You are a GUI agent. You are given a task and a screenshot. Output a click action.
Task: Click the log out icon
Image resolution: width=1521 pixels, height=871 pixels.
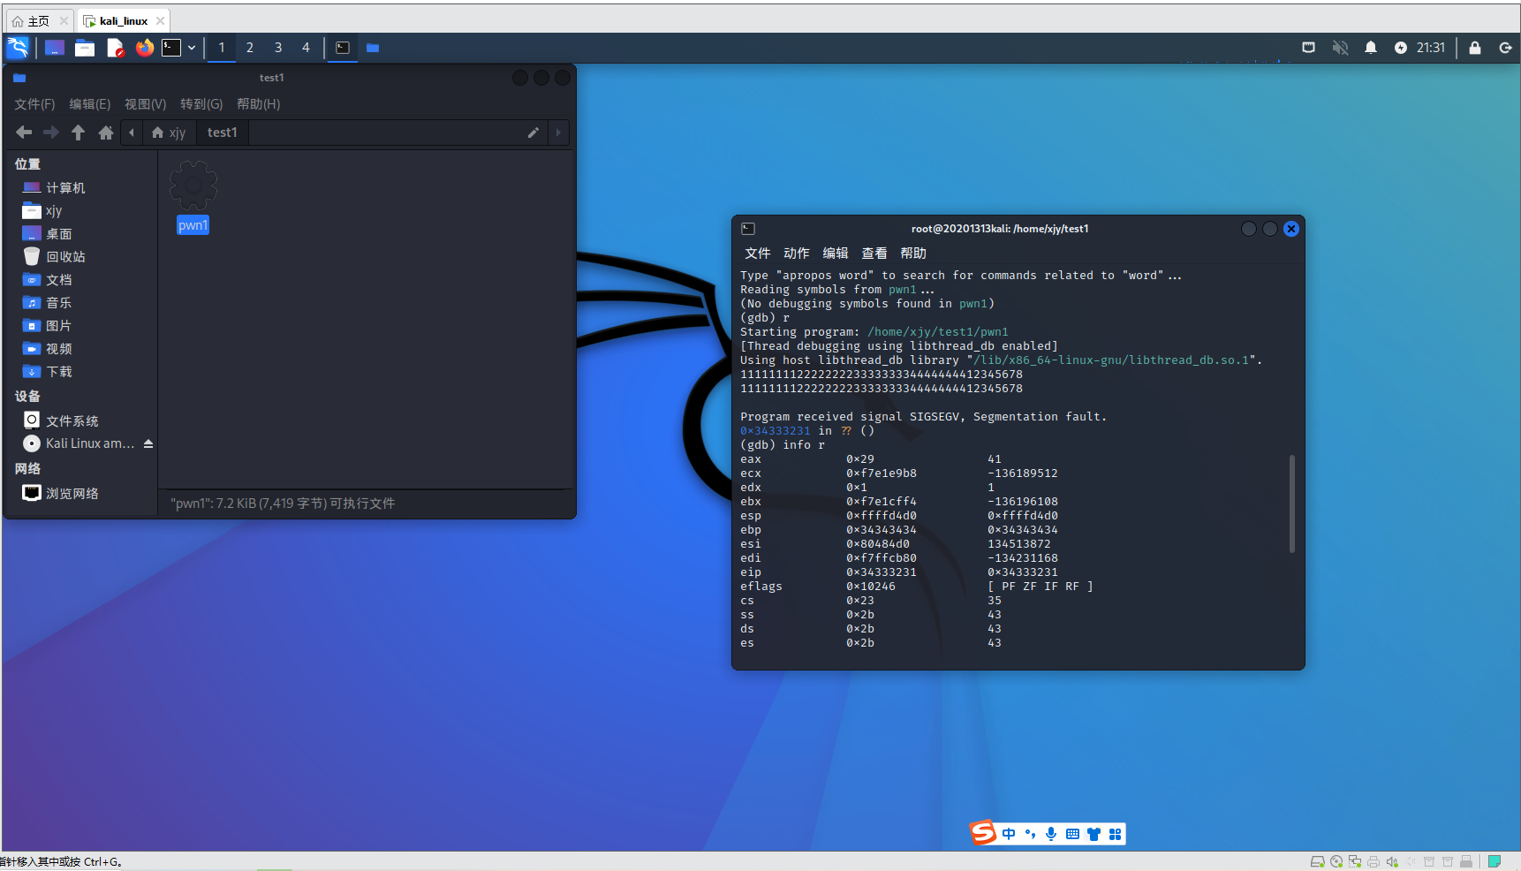click(x=1506, y=48)
